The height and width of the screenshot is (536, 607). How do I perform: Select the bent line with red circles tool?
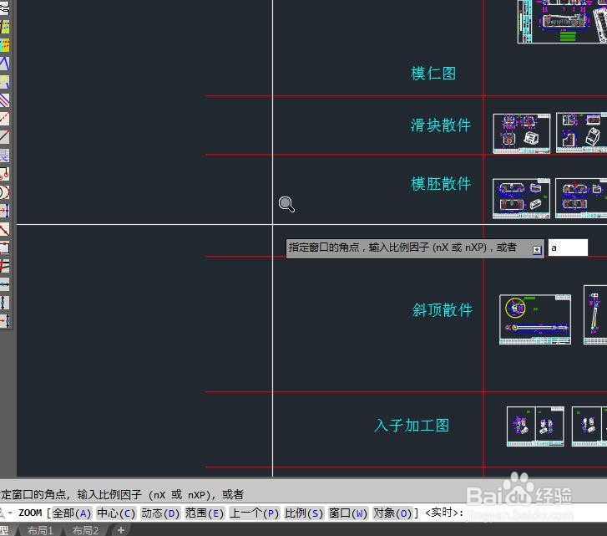click(x=4, y=174)
